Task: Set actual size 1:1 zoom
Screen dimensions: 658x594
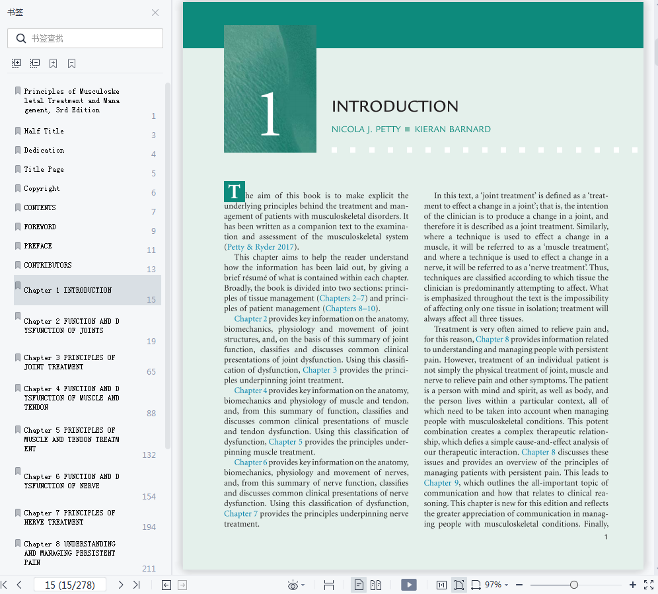Action: [441, 585]
